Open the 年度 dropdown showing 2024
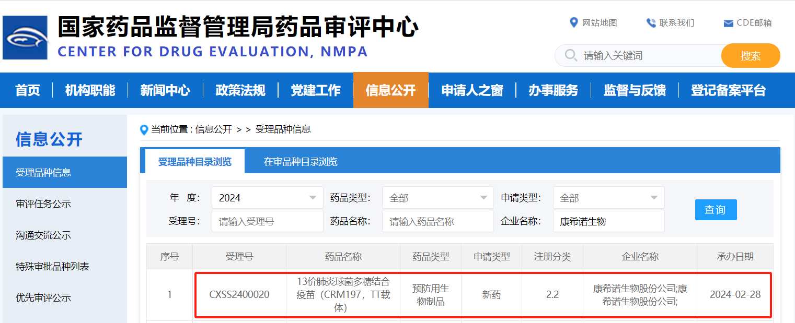Image resolution: width=795 pixels, height=323 pixels. pyautogui.click(x=268, y=198)
